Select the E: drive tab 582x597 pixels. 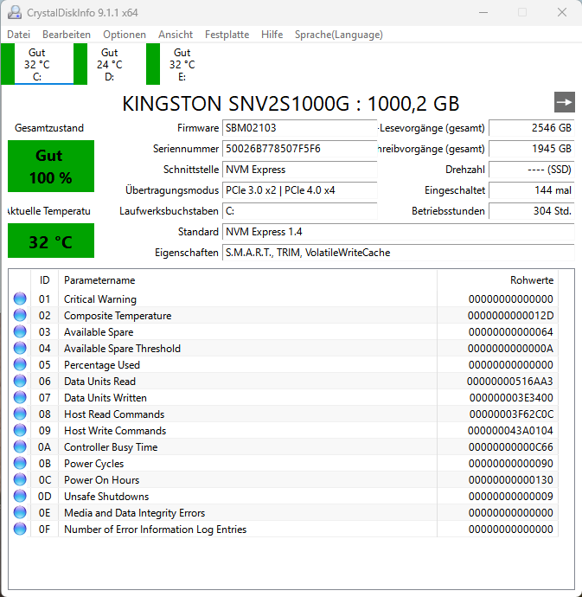pyautogui.click(x=182, y=64)
